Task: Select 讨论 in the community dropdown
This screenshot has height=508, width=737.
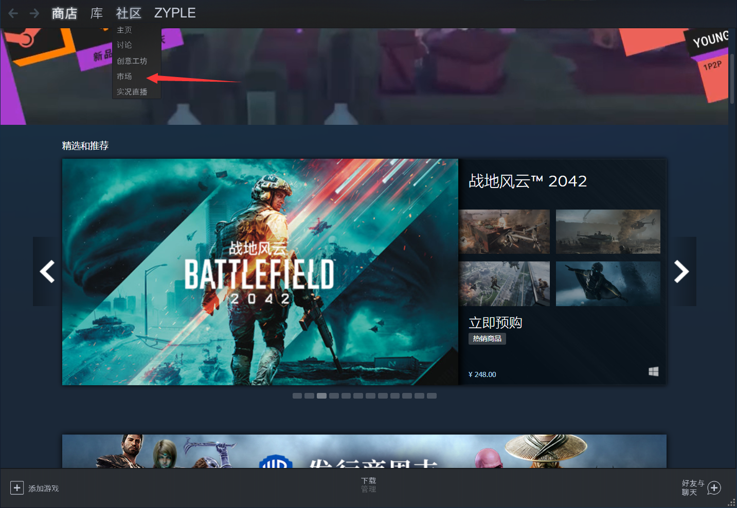Action: (x=124, y=45)
